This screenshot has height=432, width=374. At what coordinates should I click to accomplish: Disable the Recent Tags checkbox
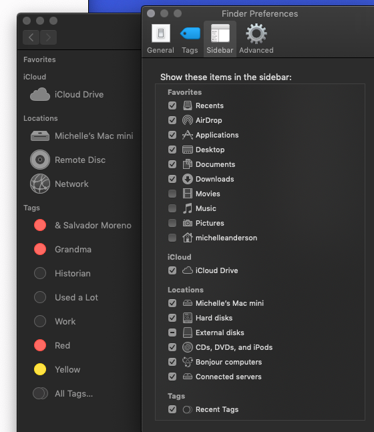172,409
